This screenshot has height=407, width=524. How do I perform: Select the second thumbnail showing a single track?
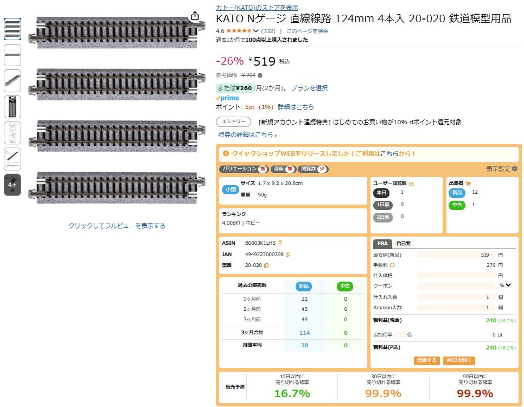coord(12,55)
